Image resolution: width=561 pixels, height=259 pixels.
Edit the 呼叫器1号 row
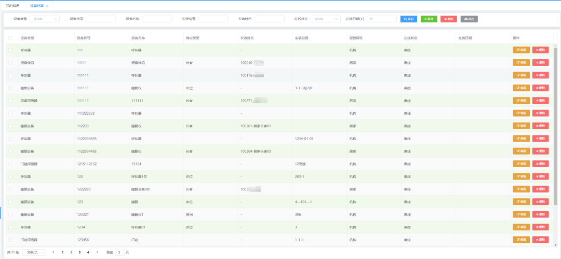(522, 176)
